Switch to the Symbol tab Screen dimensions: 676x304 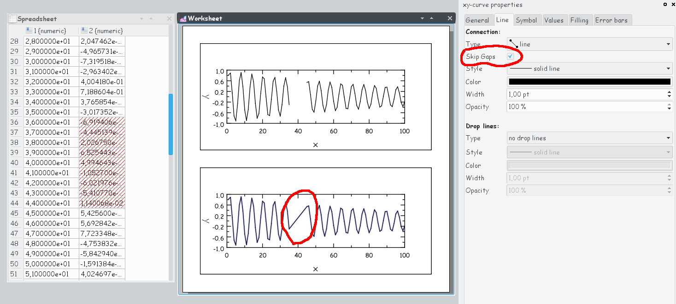[x=526, y=20]
